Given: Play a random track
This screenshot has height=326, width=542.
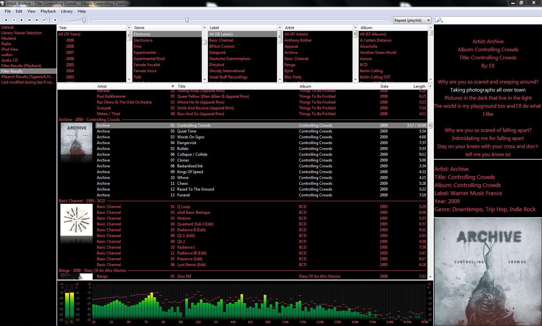Looking at the screenshot, I should [x=45, y=20].
